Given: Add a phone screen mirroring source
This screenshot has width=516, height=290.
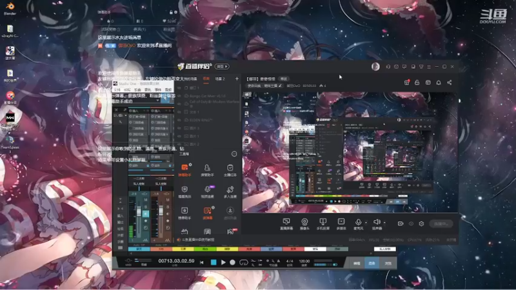Looking at the screenshot, I should point(323,224).
